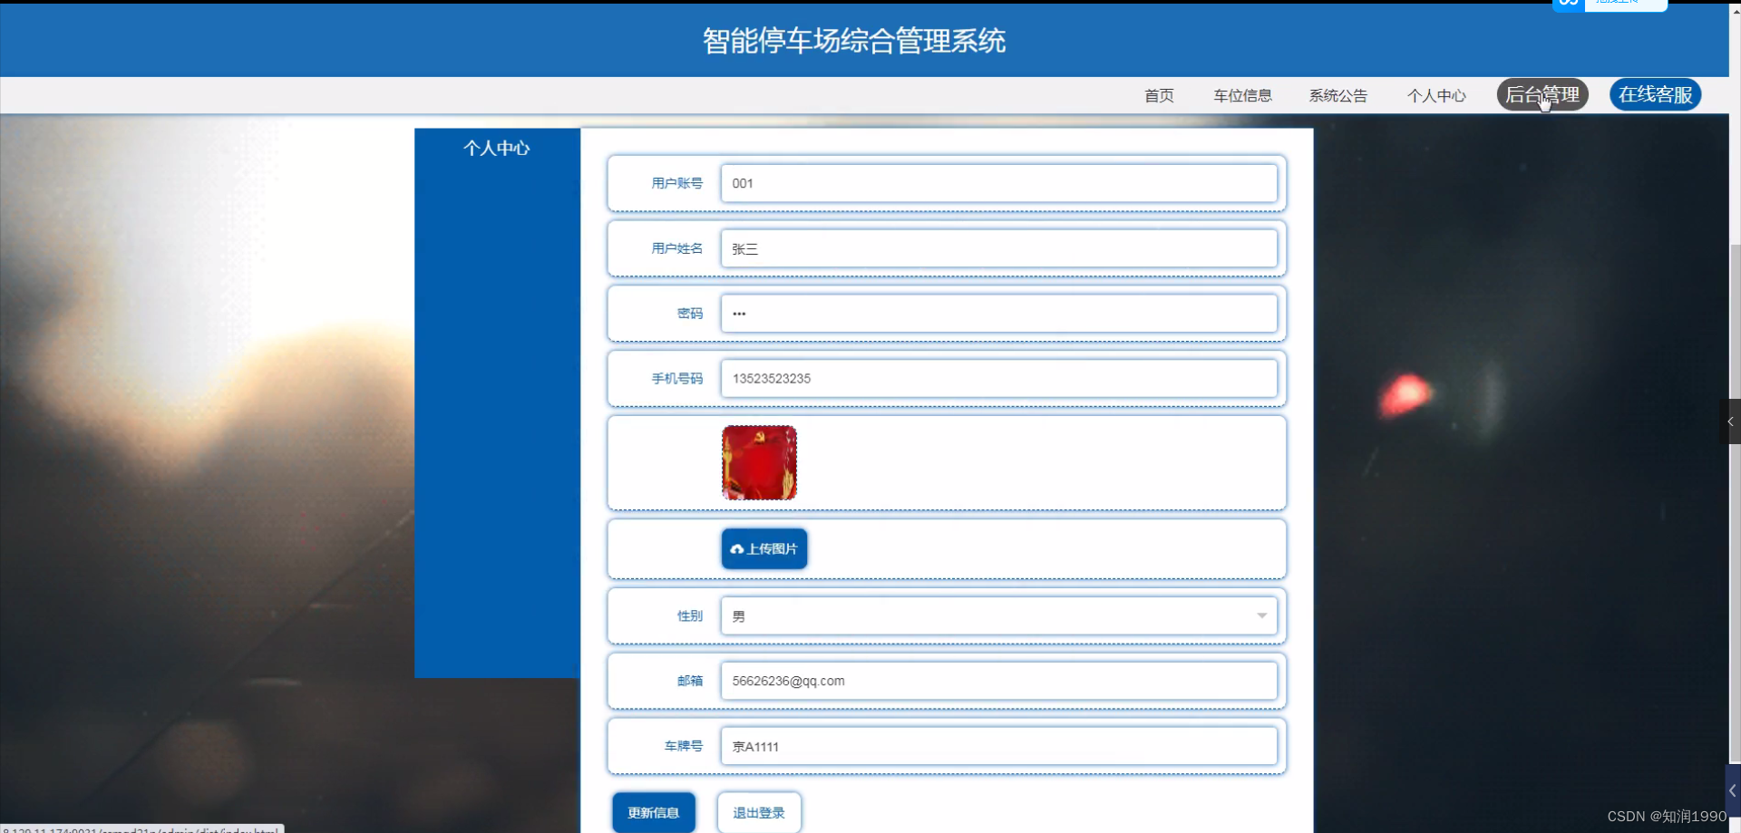This screenshot has width=1741, height=833.
Task: Click the 后台管理 button
Action: (x=1542, y=94)
